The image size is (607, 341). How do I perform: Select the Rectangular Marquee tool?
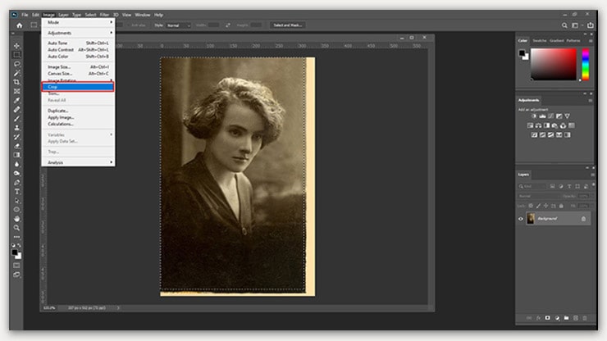(x=16, y=54)
